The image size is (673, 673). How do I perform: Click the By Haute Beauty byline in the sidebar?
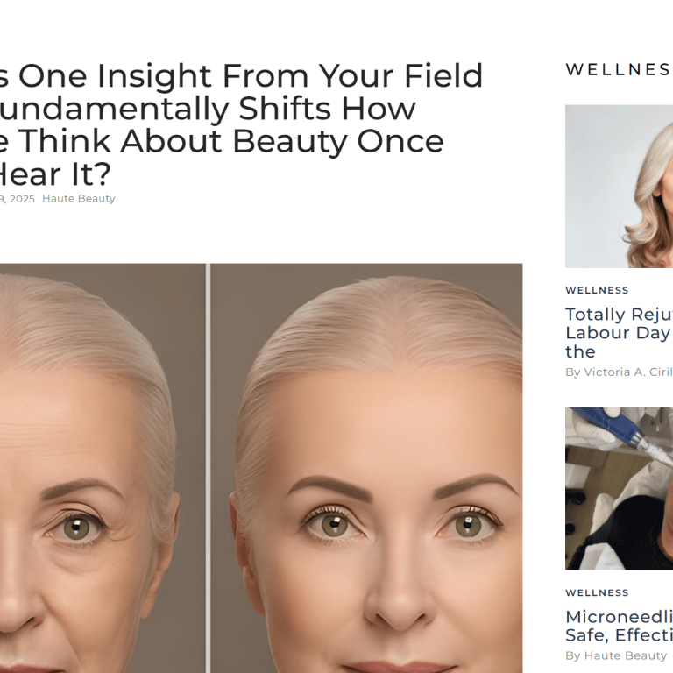click(x=616, y=655)
